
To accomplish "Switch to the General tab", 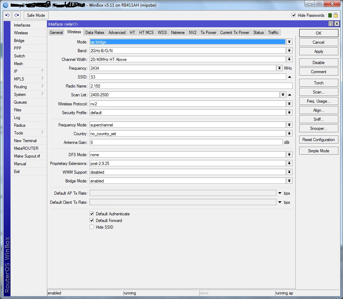I will [x=56, y=33].
